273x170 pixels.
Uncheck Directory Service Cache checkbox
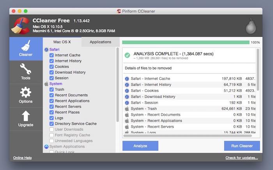pyautogui.click(x=51, y=124)
